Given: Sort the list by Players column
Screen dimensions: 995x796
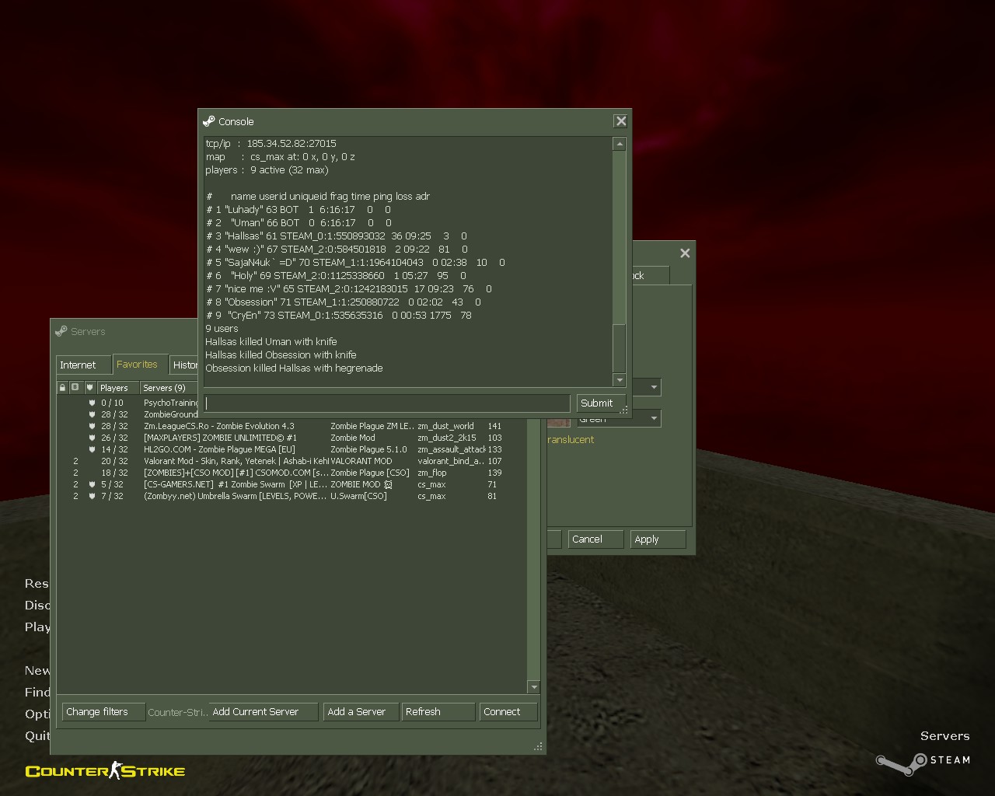Looking at the screenshot, I should (x=117, y=387).
